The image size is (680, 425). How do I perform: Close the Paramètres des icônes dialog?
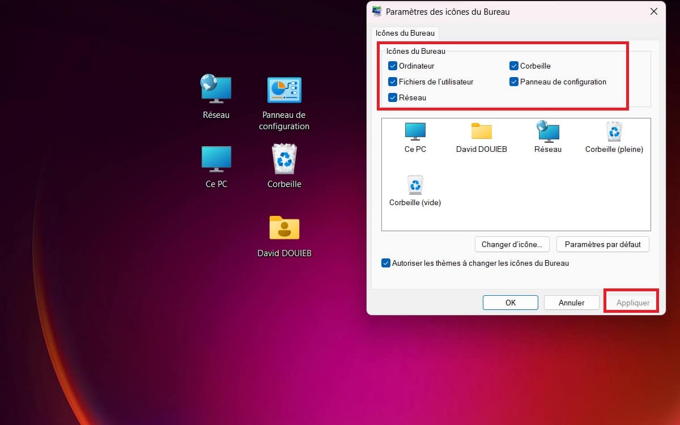tap(653, 11)
